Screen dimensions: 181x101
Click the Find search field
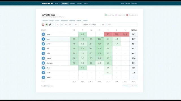[x=122, y=24]
